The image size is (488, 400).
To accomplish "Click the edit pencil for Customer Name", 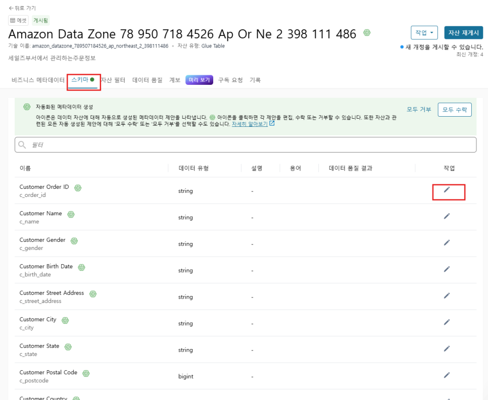I will (x=447, y=216).
